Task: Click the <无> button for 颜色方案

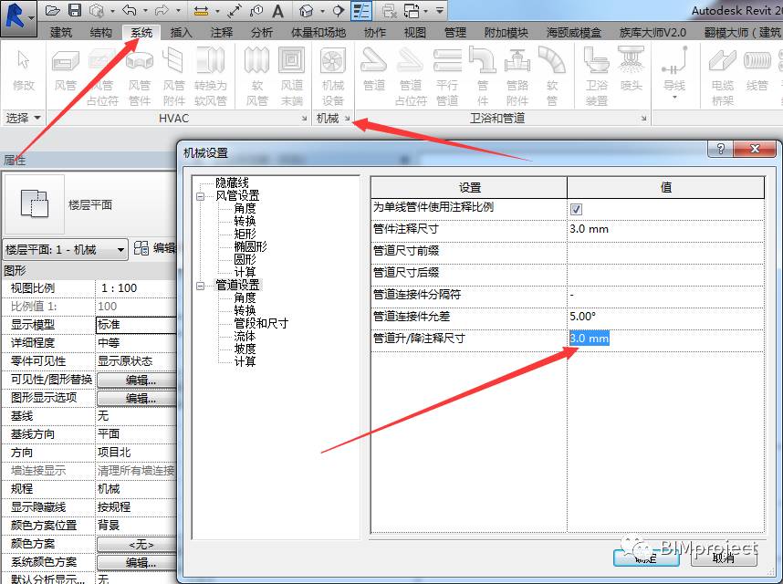Action: [137, 544]
